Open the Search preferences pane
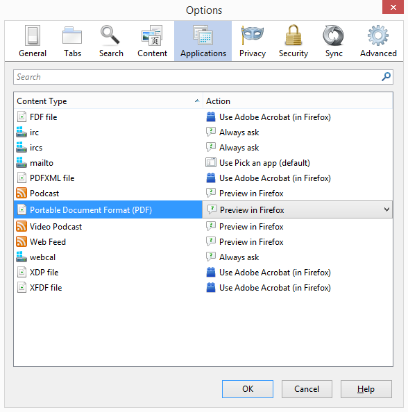 [111, 41]
